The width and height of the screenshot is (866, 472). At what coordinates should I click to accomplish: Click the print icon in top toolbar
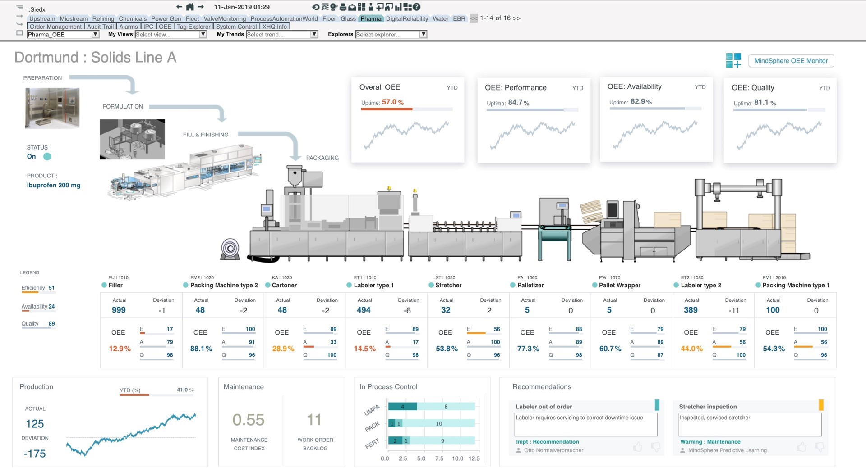click(343, 7)
